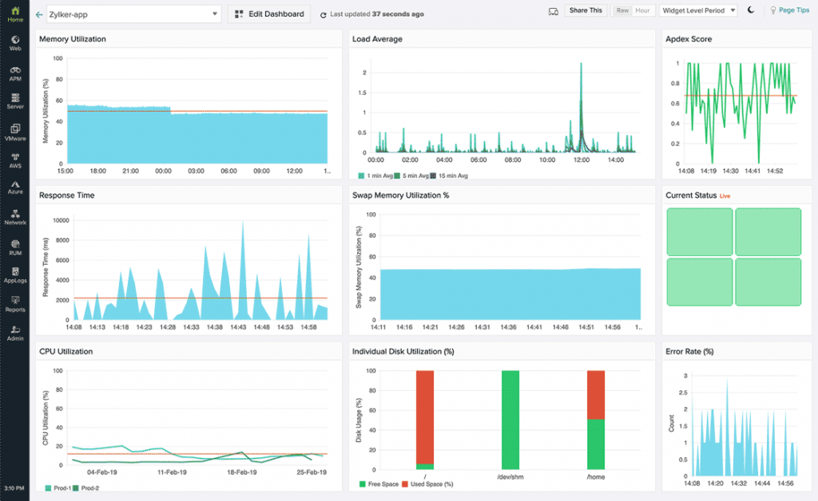Viewport: 818px width, 501px height.
Task: Open the Widget Level Period dropdown
Action: coord(695,10)
